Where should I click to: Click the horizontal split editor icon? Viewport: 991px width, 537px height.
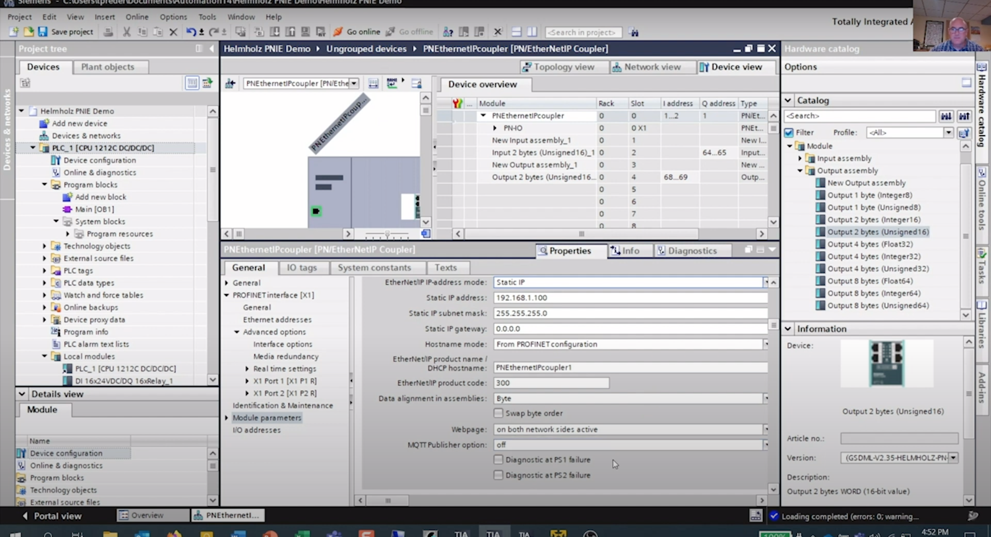516,32
